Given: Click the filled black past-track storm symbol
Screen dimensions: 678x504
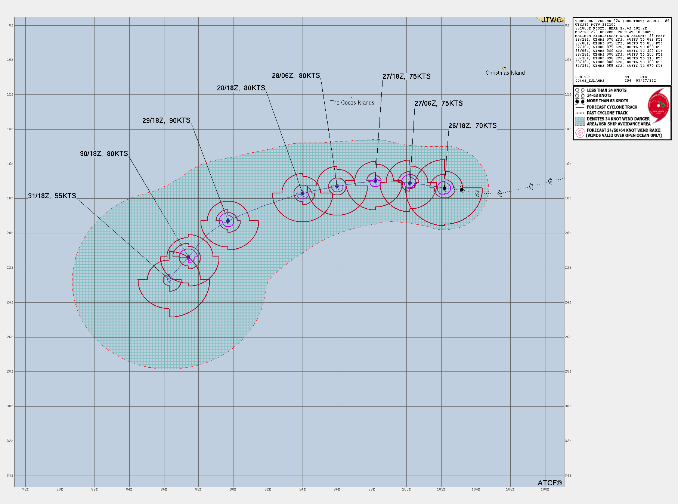Looking at the screenshot, I should (x=462, y=190).
